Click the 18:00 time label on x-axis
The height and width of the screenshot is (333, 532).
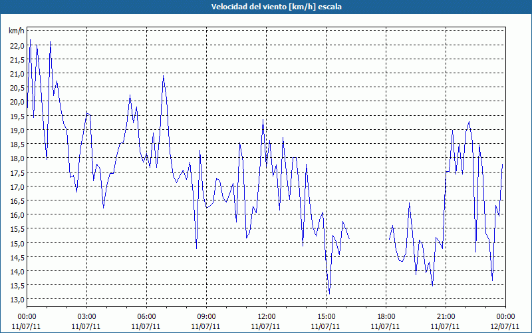[x=386, y=316]
